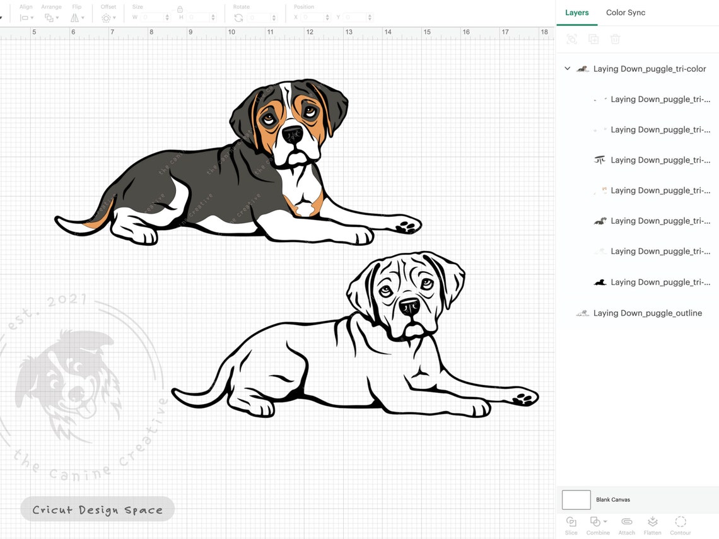Open the Combine tool
This screenshot has height=539, width=719.
pos(596,523)
